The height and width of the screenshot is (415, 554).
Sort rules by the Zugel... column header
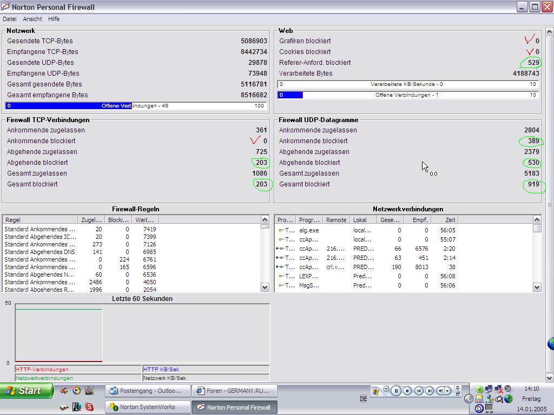pos(91,220)
